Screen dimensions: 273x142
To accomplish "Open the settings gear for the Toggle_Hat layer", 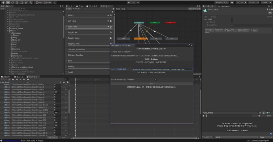I will point(111,32).
